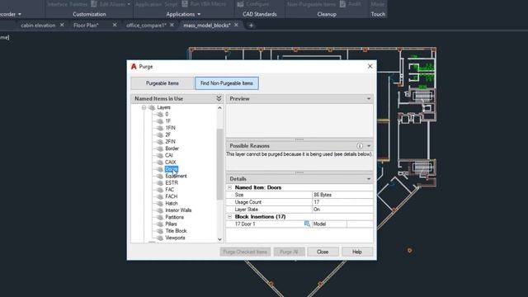Click the Purge Checked Items button
Screen dimensions: 528x297
(245, 252)
